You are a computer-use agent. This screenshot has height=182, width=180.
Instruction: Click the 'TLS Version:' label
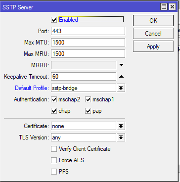34,137
